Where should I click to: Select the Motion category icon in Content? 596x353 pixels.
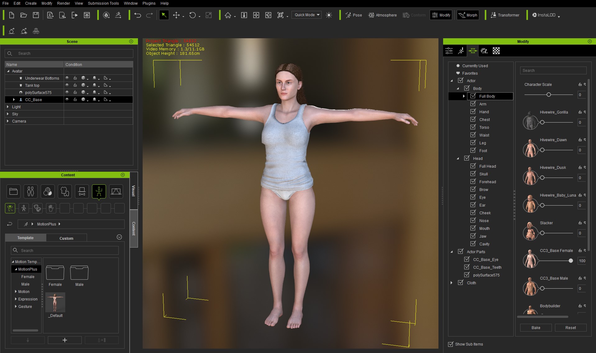point(99,191)
